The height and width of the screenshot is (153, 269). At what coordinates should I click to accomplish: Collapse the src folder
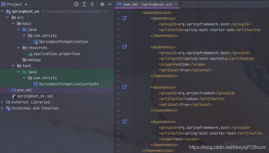click(x=8, y=17)
